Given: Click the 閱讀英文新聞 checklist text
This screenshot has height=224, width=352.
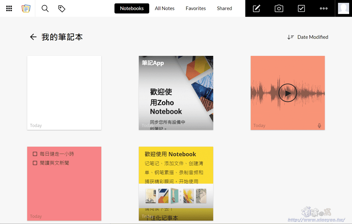Looking at the screenshot, I should coord(54,163).
